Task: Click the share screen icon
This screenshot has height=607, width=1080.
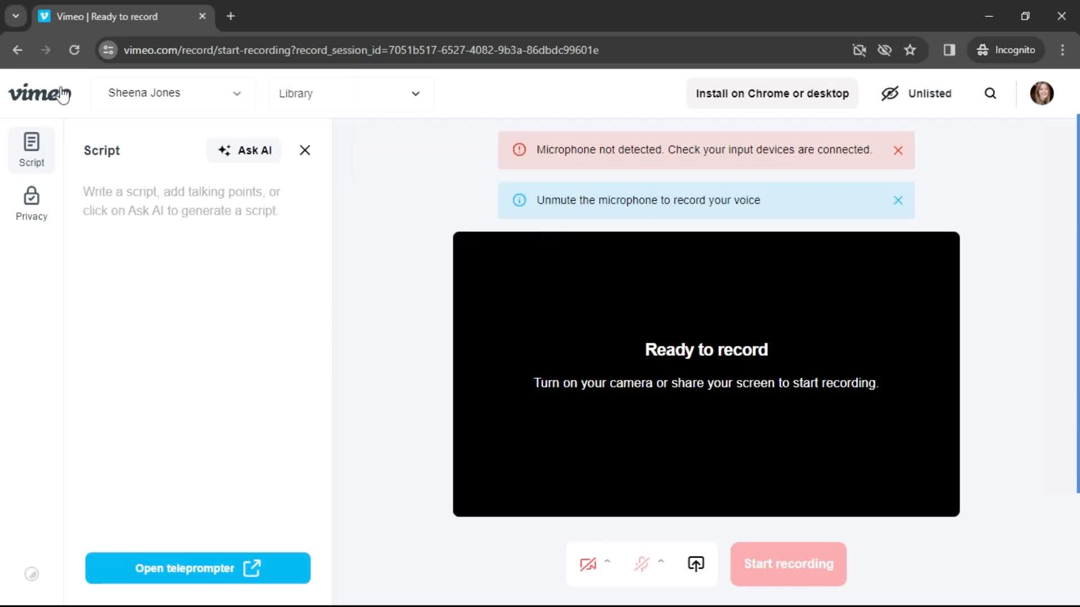Action: pyautogui.click(x=696, y=564)
